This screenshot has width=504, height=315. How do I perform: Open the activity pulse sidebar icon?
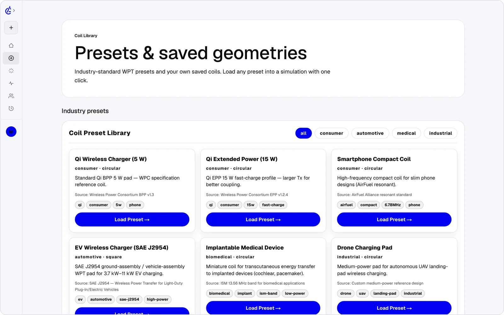point(11,83)
